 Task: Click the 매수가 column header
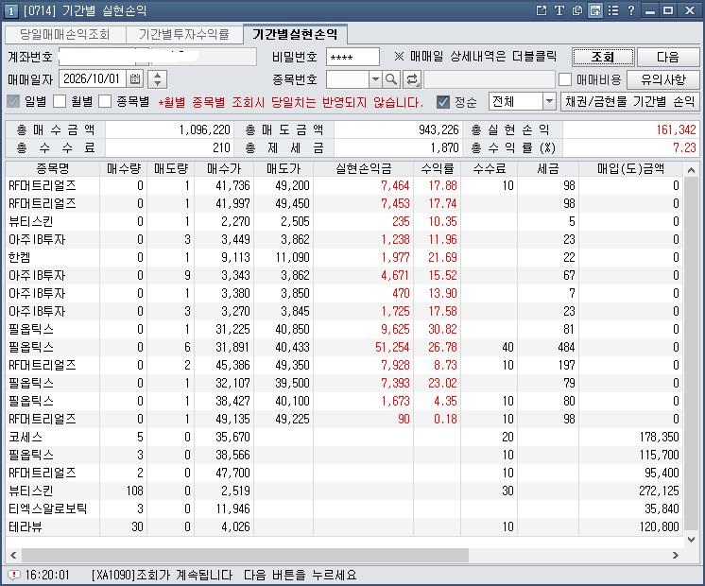(x=224, y=168)
